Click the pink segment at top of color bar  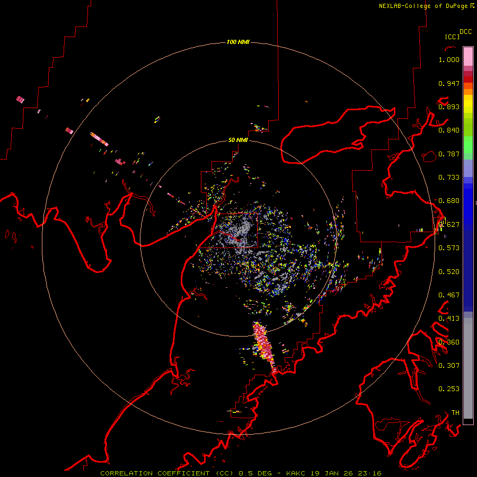click(468, 57)
